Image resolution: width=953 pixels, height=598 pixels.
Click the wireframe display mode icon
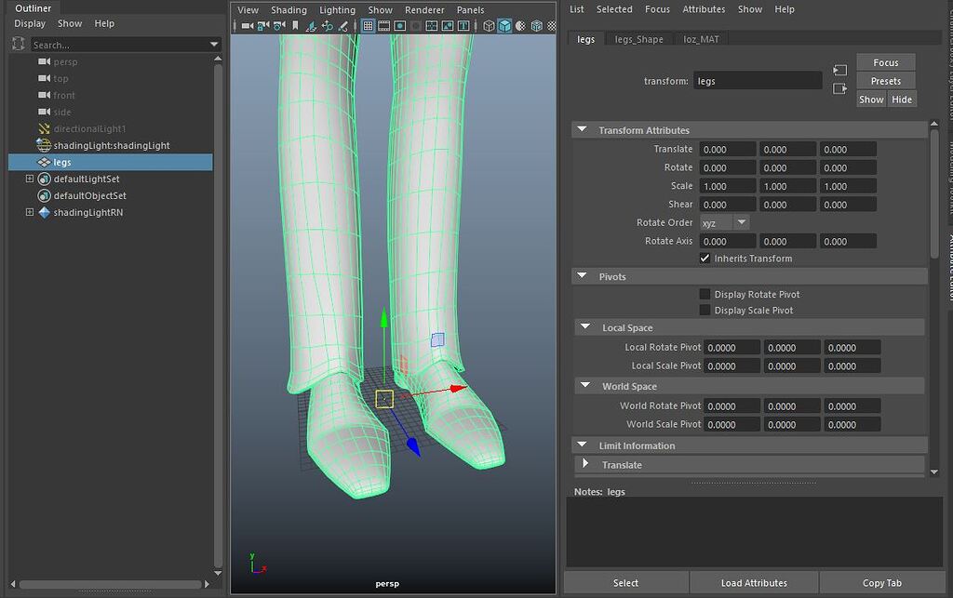point(489,26)
